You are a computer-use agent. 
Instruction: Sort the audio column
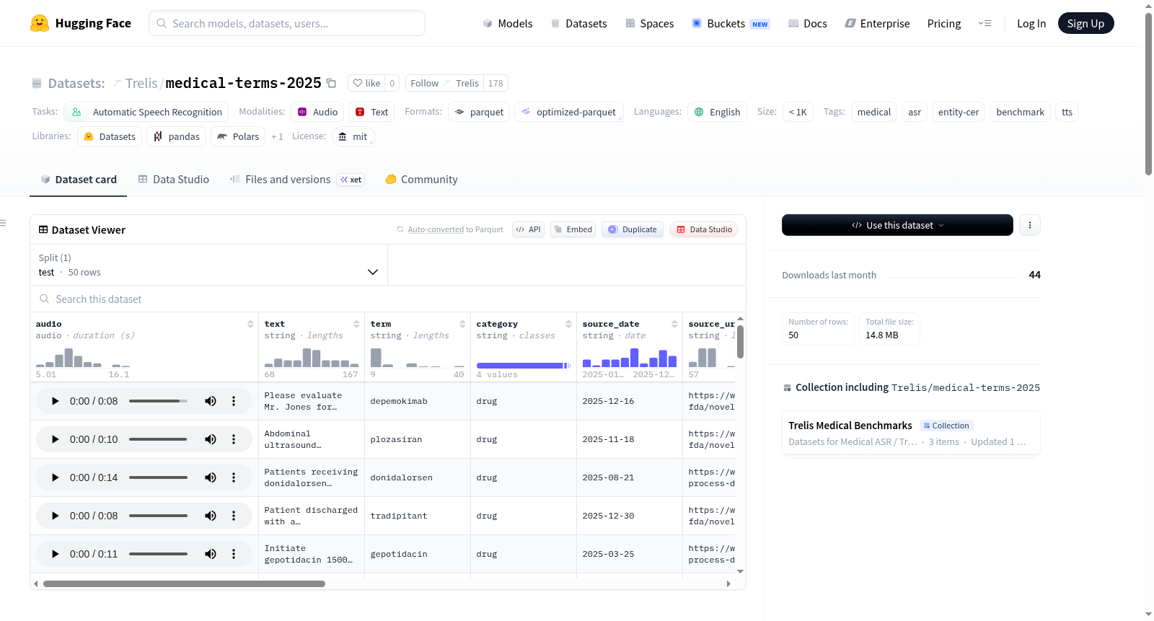[250, 324]
